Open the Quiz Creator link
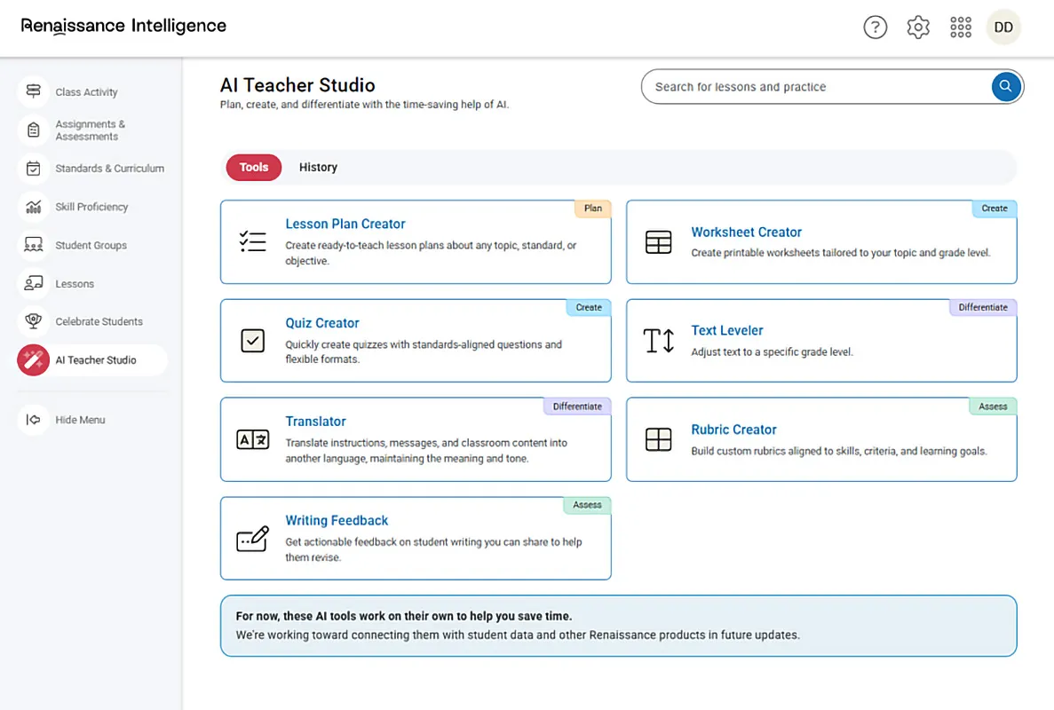 pos(322,323)
